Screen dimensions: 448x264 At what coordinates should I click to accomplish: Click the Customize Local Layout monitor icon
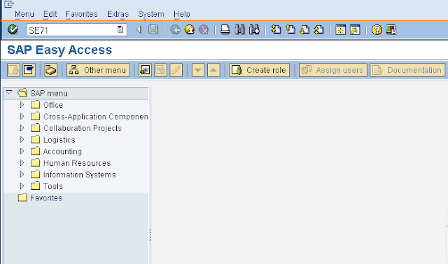tap(391, 29)
